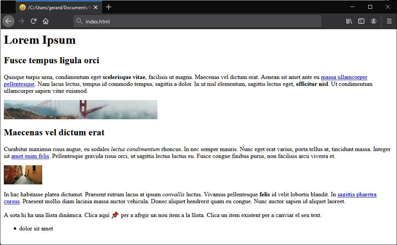This screenshot has height=245, width=397.
Task: Open the Firefox account profile icon
Action: pyautogui.click(x=374, y=21)
